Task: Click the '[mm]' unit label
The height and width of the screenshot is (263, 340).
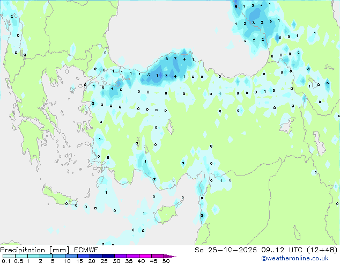Action: tap(59, 250)
